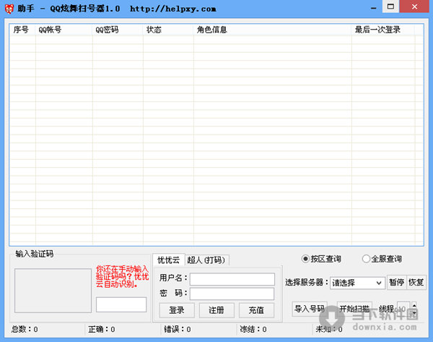
Task: Click the red 优优云自动识别 promo text
Action: coord(123,276)
